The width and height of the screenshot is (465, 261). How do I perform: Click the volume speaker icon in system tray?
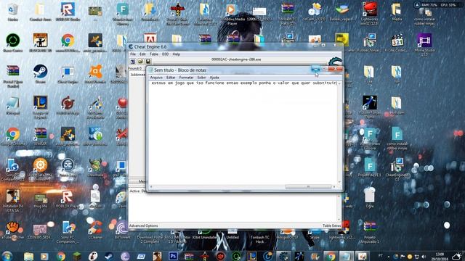coord(424,257)
